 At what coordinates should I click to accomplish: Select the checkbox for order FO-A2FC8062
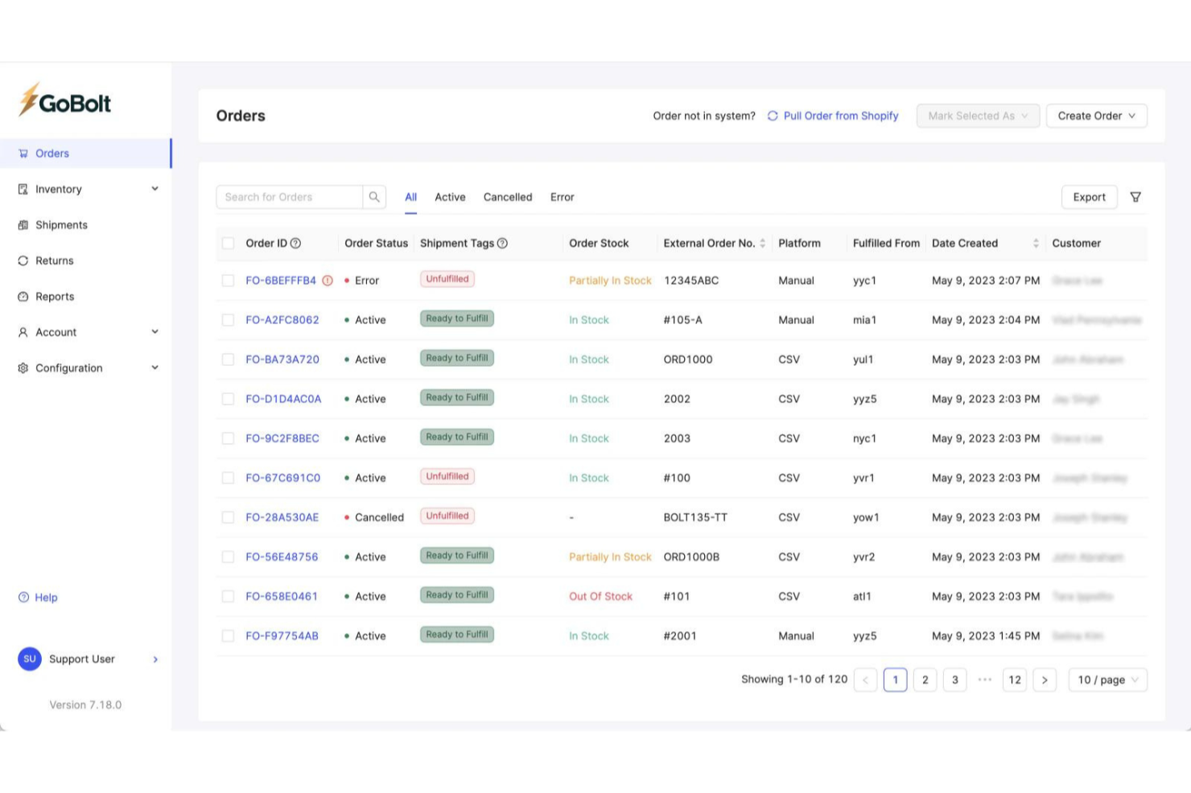[x=228, y=319]
